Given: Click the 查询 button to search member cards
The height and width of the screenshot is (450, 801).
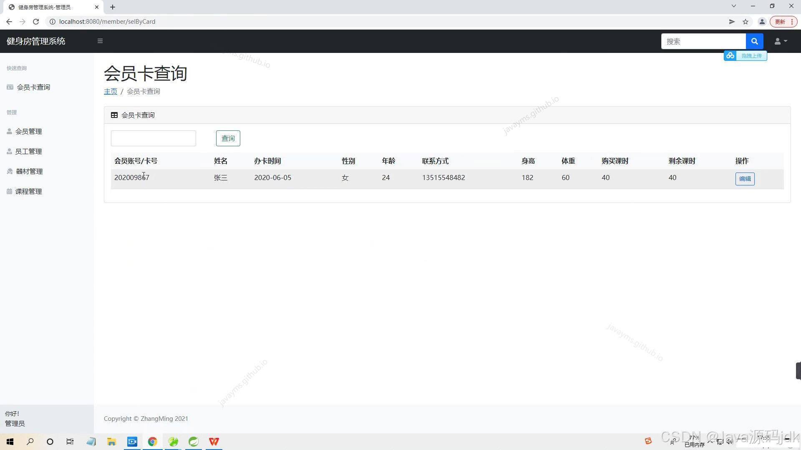Looking at the screenshot, I should (228, 138).
